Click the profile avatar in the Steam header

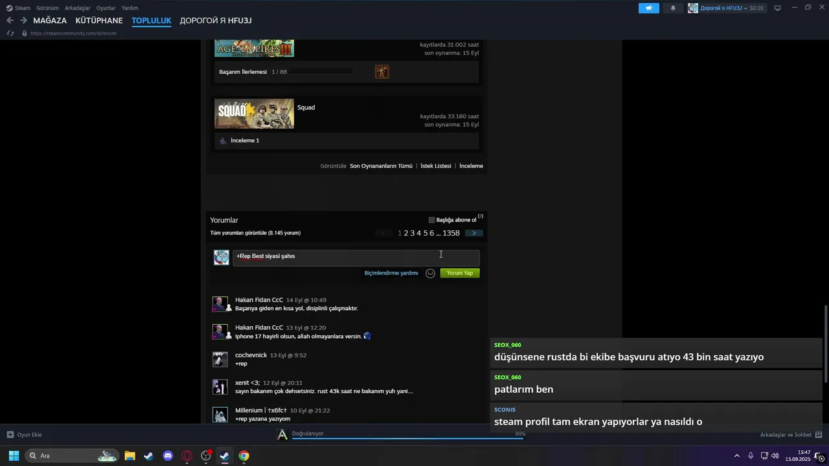point(693,8)
